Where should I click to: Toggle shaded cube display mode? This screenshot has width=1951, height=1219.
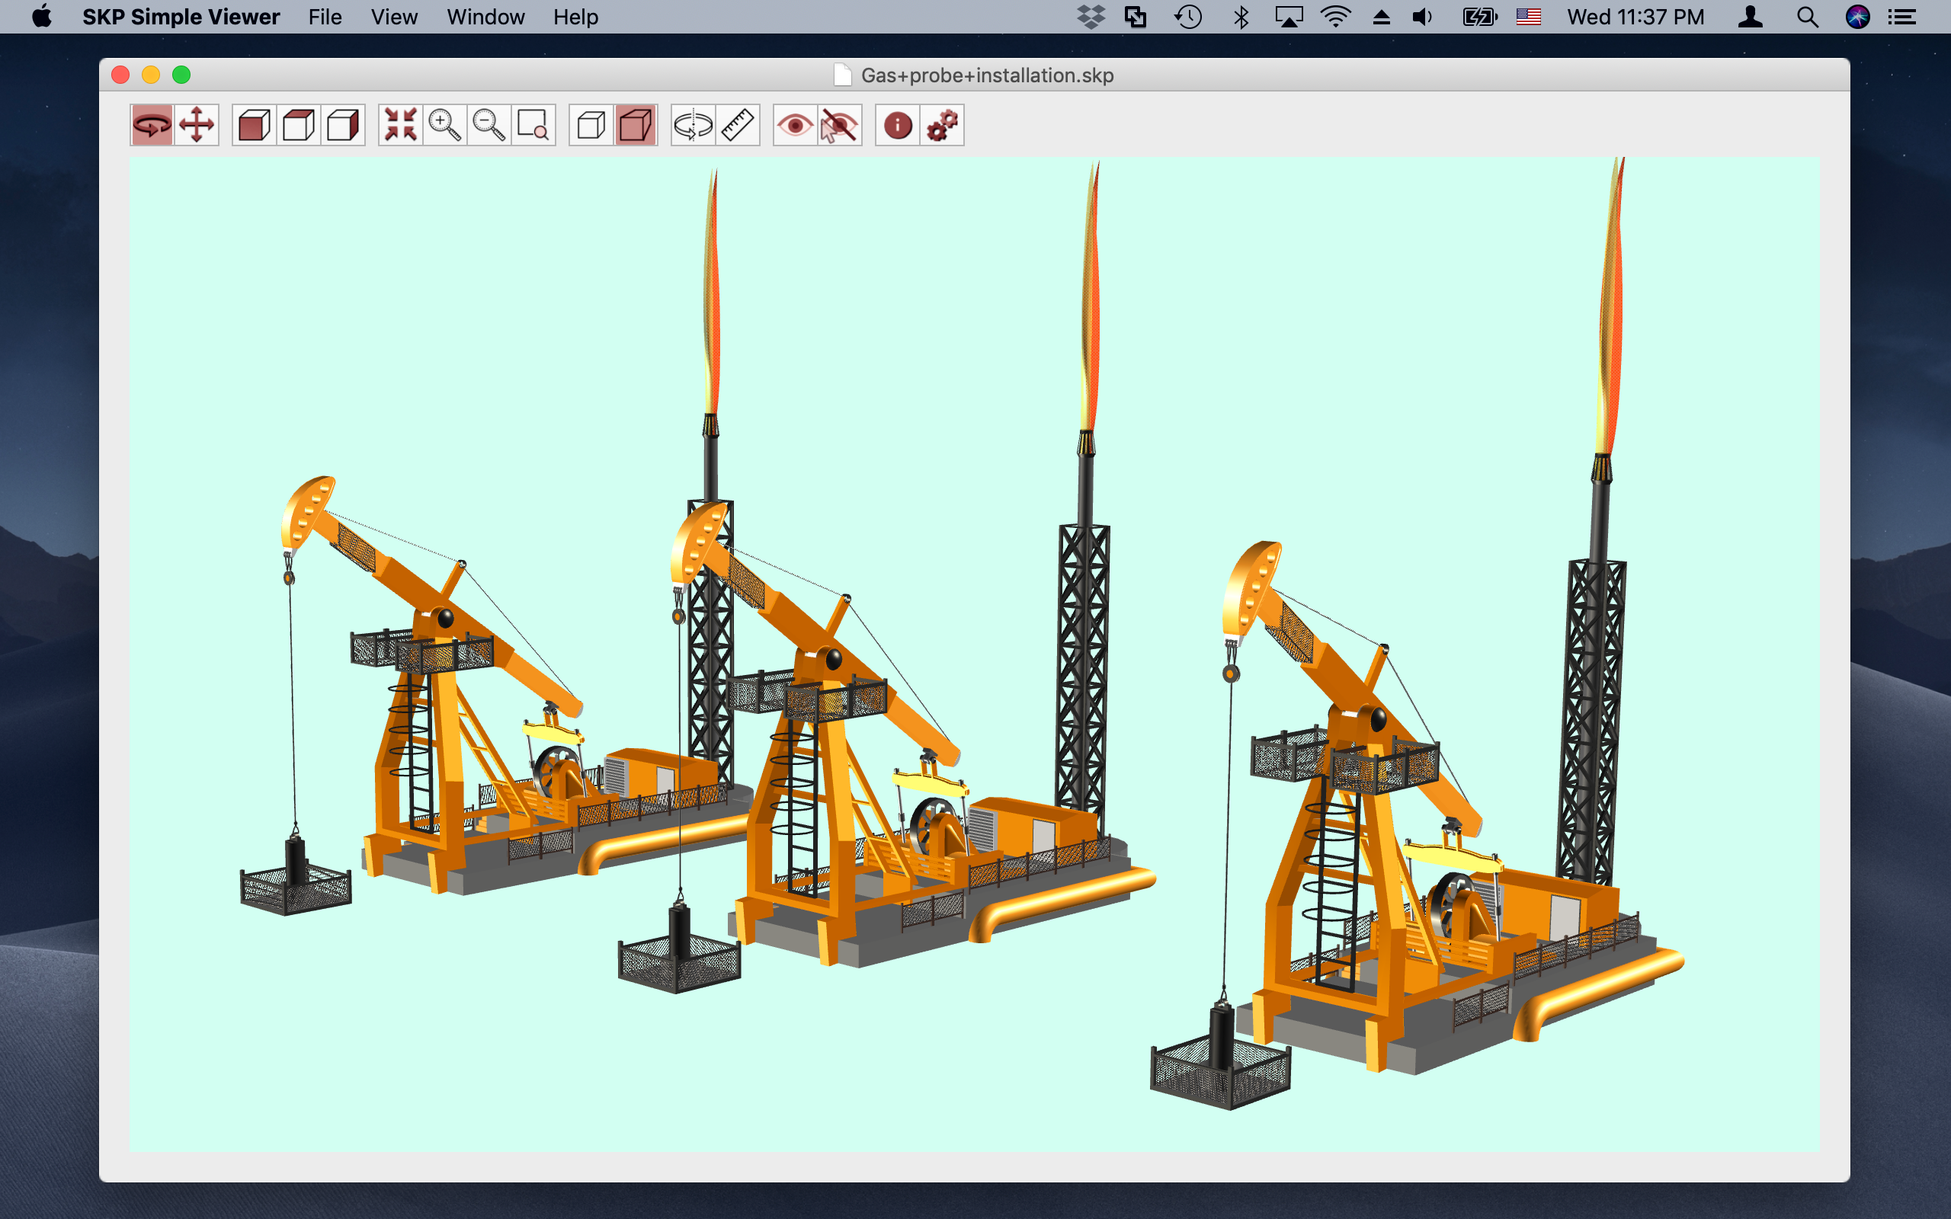[636, 125]
